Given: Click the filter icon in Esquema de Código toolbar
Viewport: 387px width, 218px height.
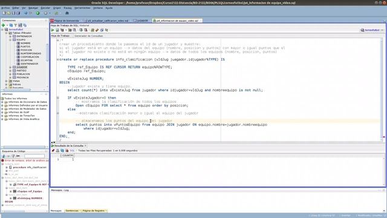Looking at the screenshot, I should (x=13, y=156).
